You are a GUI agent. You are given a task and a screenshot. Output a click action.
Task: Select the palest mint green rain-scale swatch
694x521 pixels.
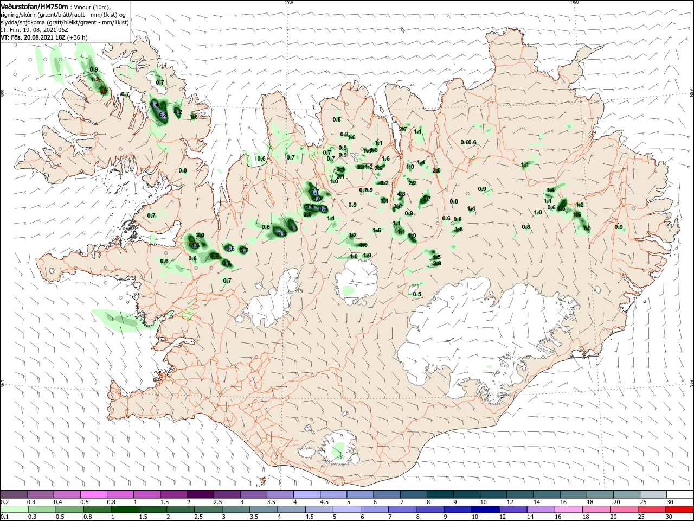coord(14,510)
